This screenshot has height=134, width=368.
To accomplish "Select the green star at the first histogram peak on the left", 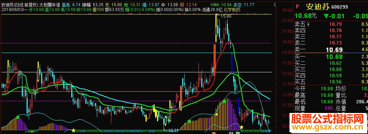I will (18, 117).
